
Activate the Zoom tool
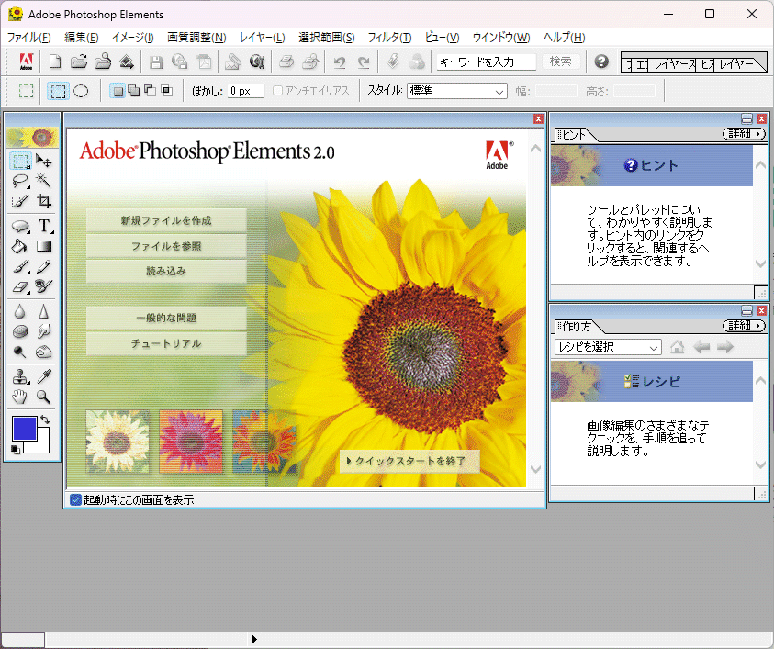pos(43,397)
